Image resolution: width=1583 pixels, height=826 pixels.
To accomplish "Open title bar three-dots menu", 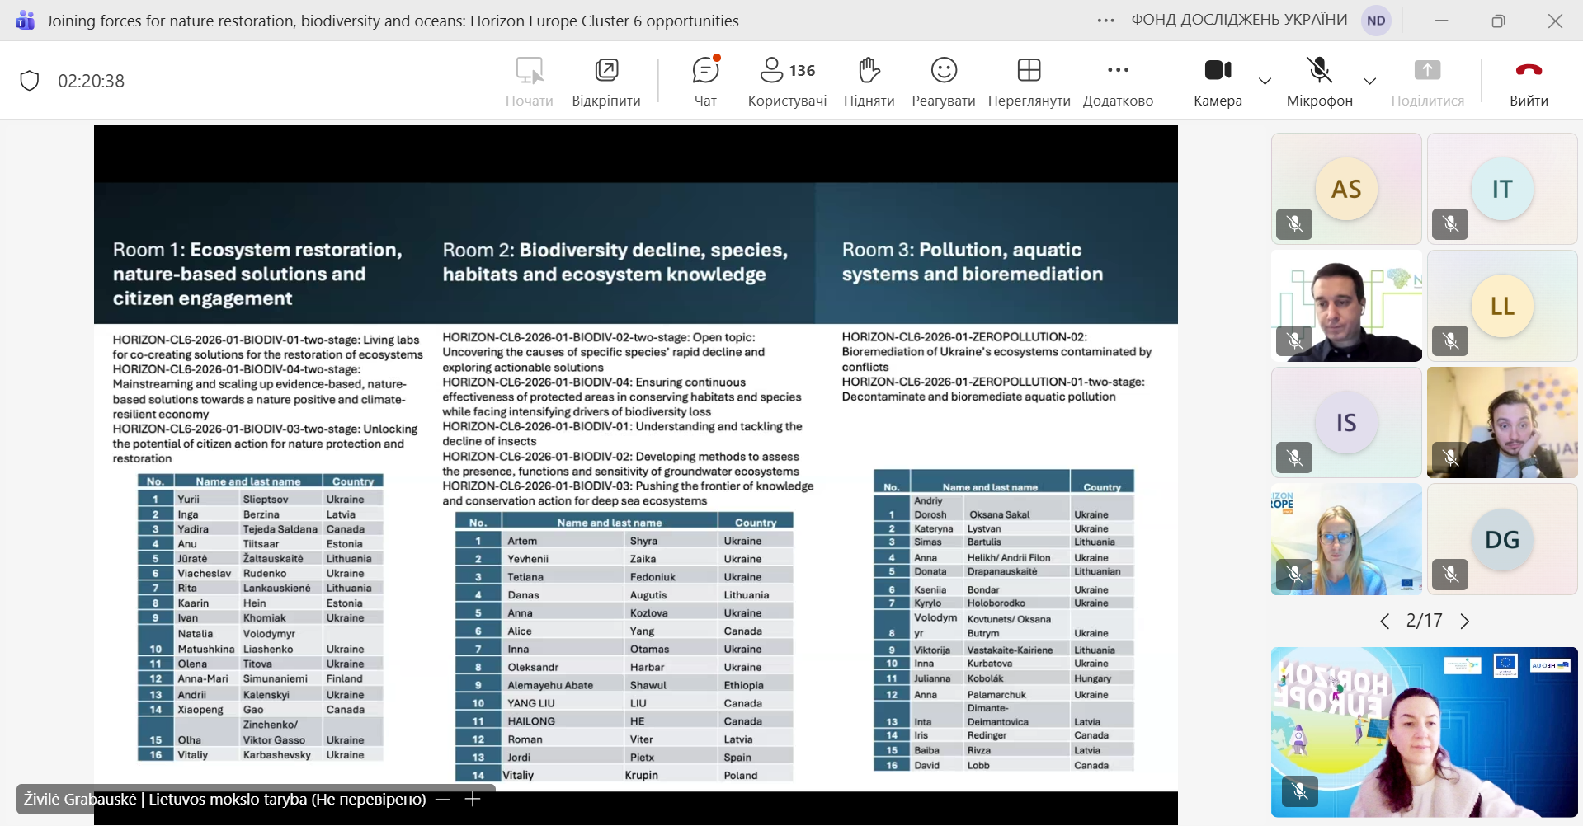I will click(x=1105, y=21).
